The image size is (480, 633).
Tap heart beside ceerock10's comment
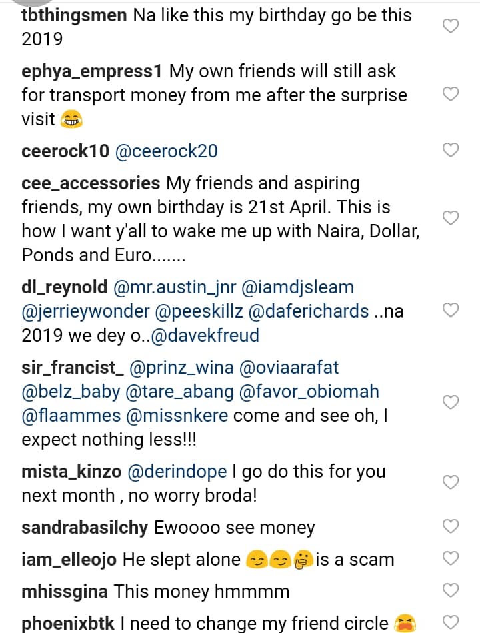point(451,150)
